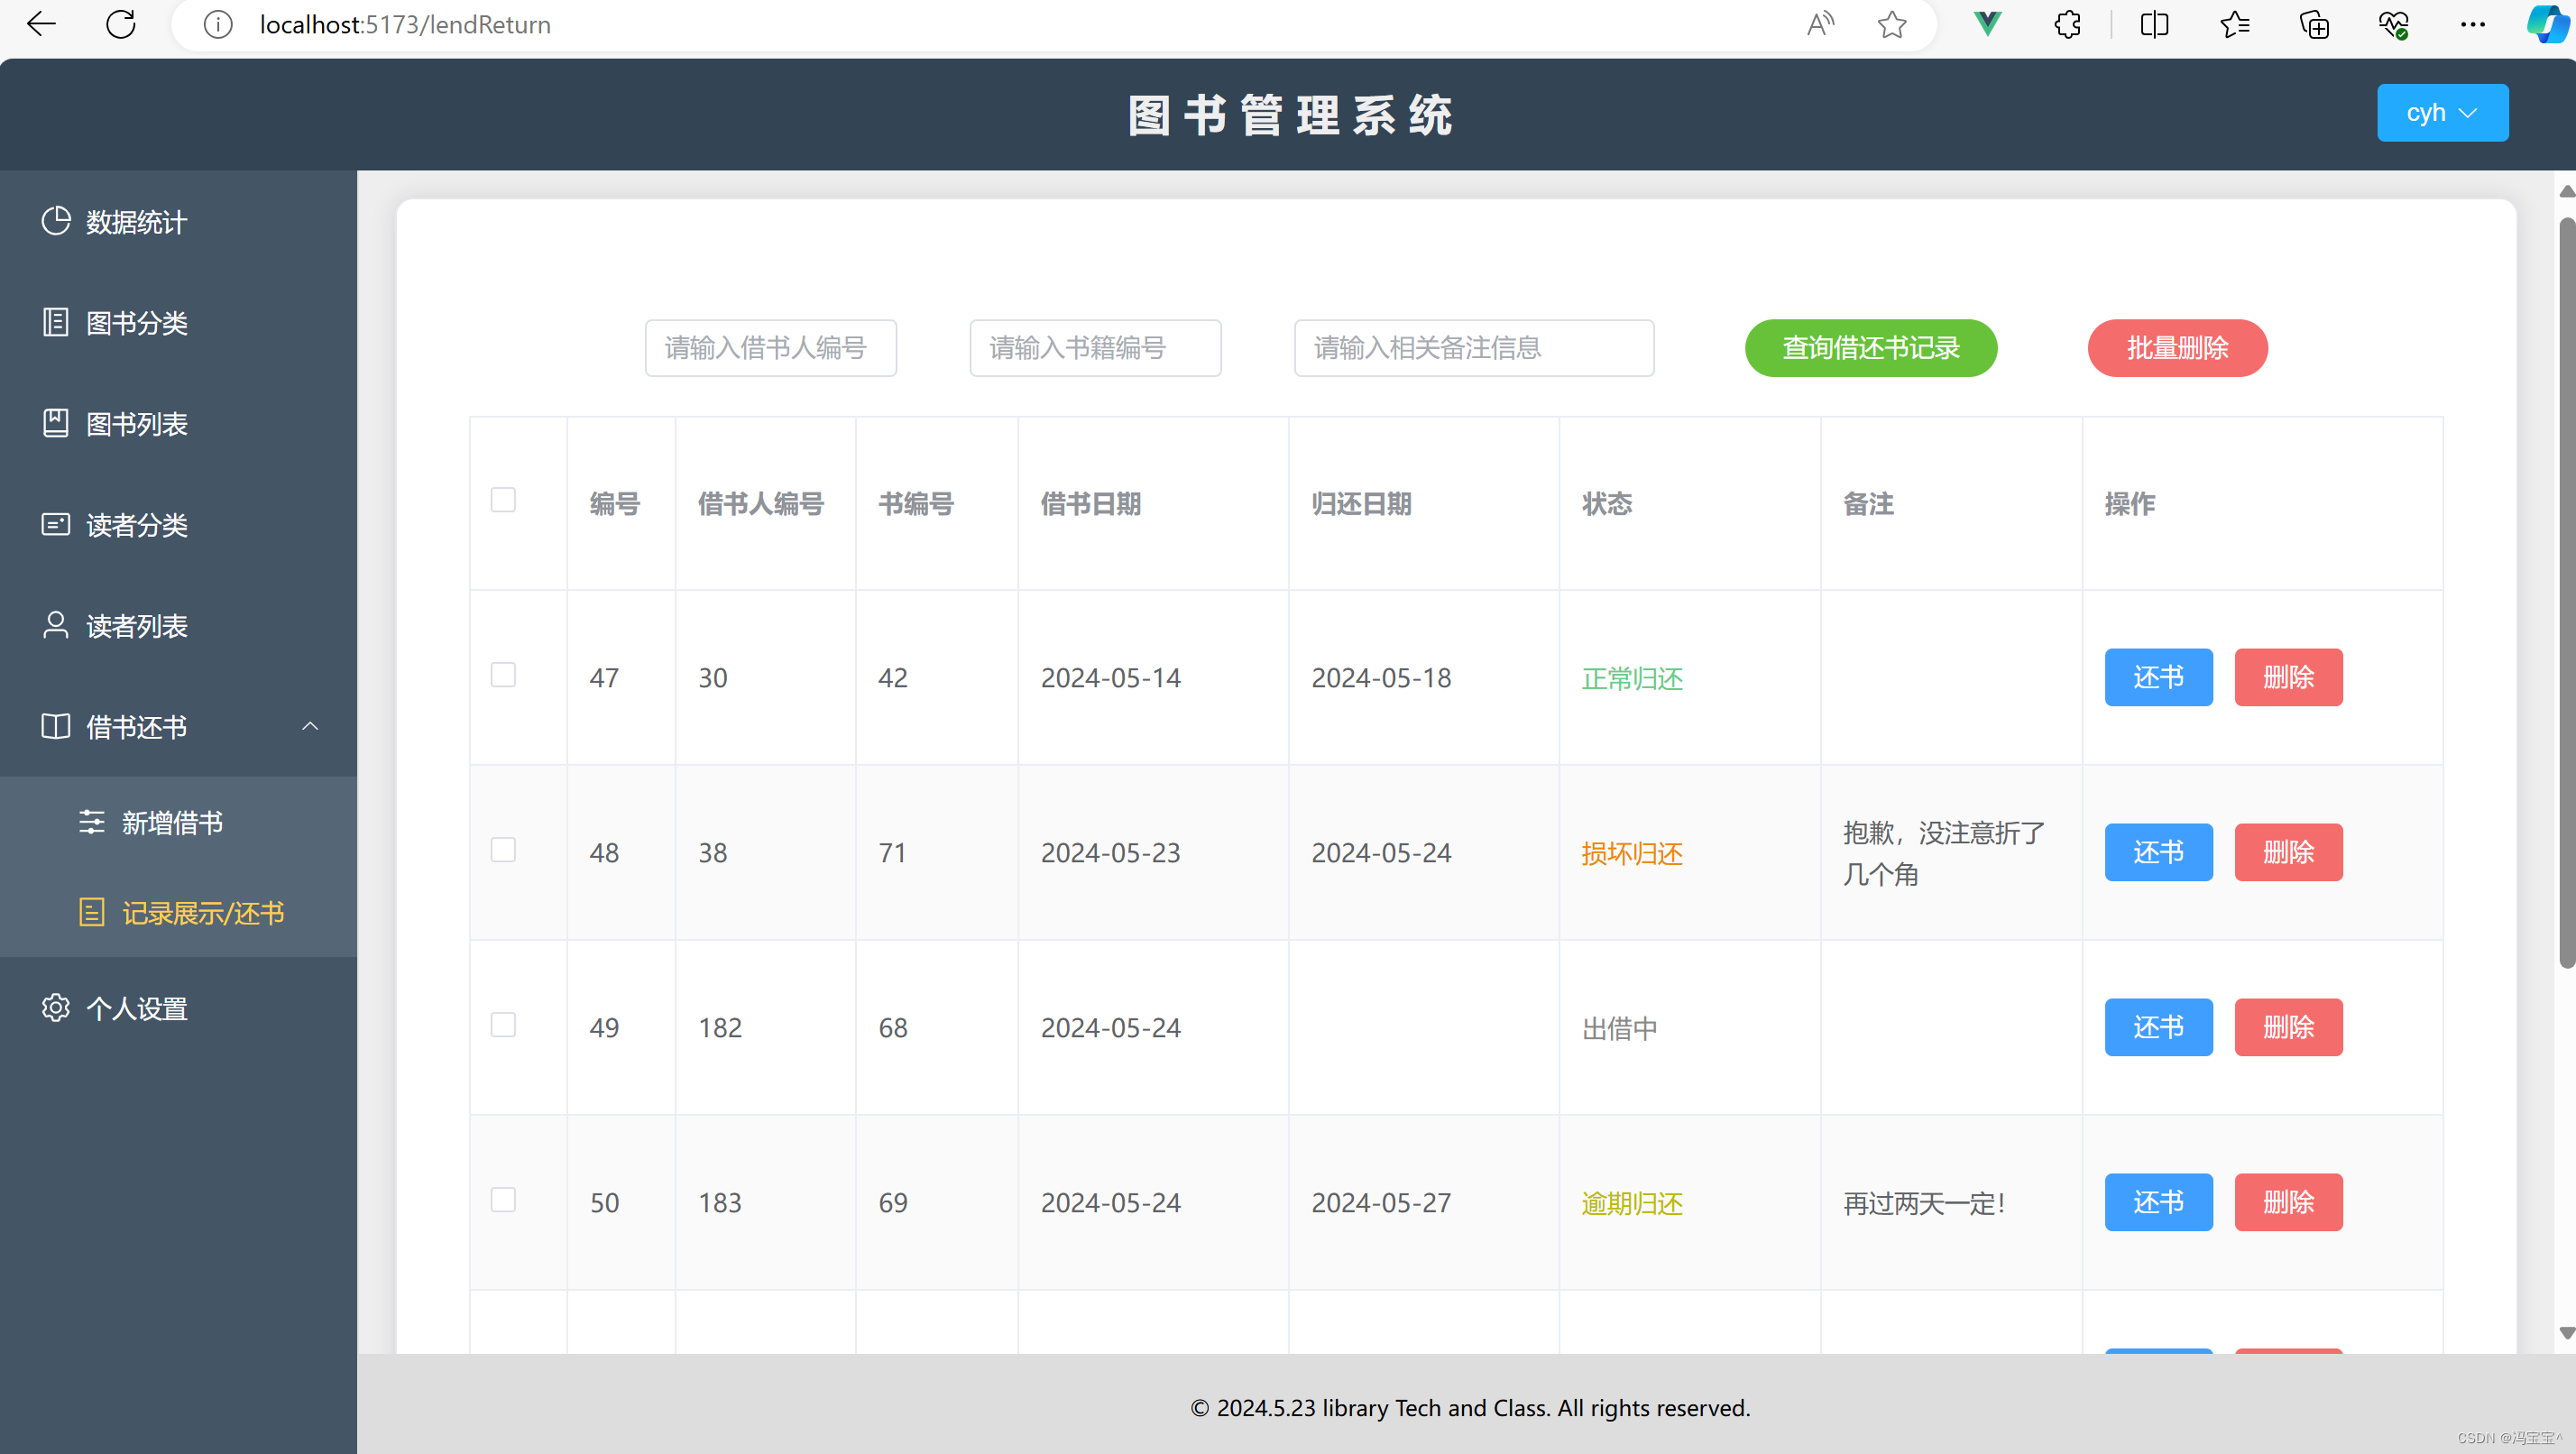Click 查询借还书记录 button
The height and width of the screenshot is (1454, 2576).
pyautogui.click(x=1870, y=348)
